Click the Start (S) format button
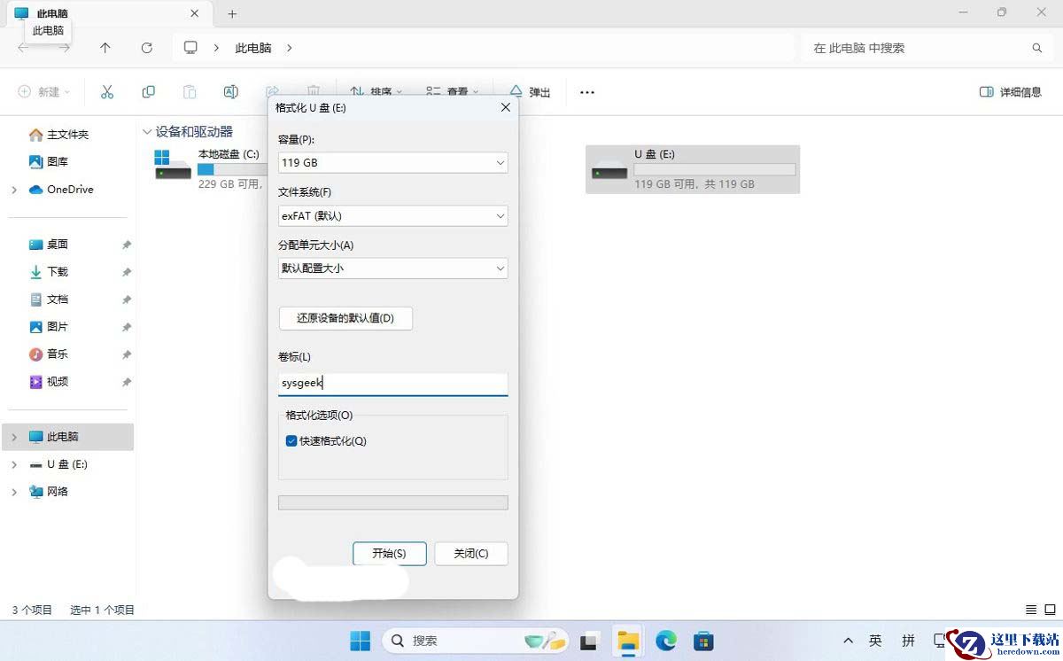The height and width of the screenshot is (661, 1063). [390, 554]
